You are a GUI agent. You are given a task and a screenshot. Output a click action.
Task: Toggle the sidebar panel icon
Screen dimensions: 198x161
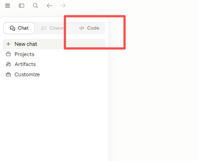click(22, 6)
